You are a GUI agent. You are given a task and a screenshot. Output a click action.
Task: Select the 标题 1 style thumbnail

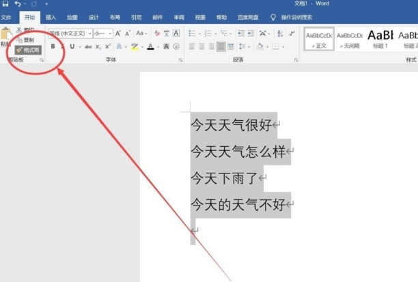(380, 39)
